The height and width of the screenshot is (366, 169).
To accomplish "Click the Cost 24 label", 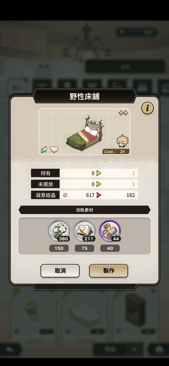I will click(x=115, y=152).
